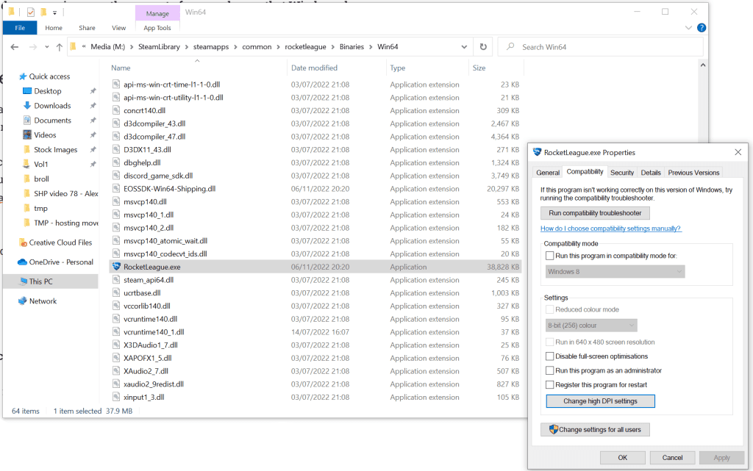The width and height of the screenshot is (753, 471).
Task: Click the Quick access star icon
Action: (x=23, y=76)
